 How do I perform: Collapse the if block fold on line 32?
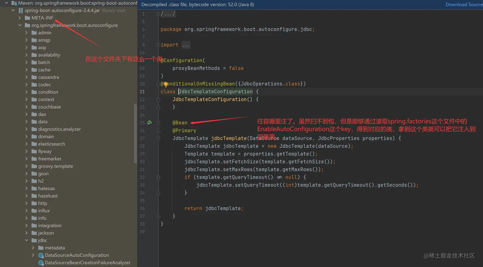[158, 177]
